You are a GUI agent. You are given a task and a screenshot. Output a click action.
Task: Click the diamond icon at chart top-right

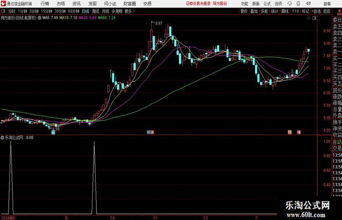309,18
